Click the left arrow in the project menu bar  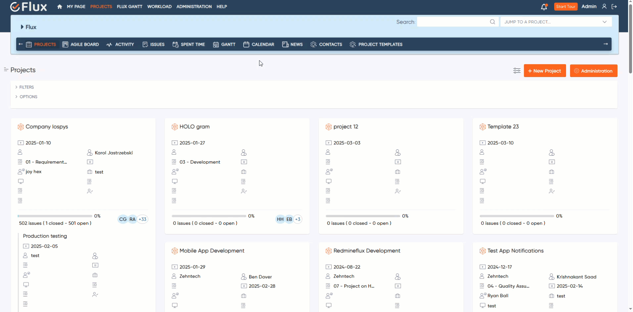pos(21,44)
